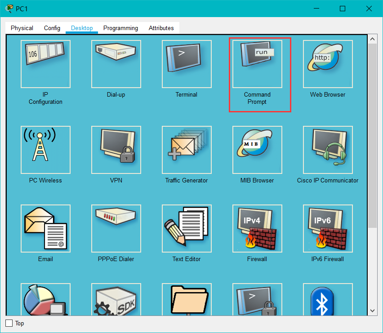The width and height of the screenshot is (383, 333).
Task: Open the Bluetooth app icon
Action: point(328,299)
